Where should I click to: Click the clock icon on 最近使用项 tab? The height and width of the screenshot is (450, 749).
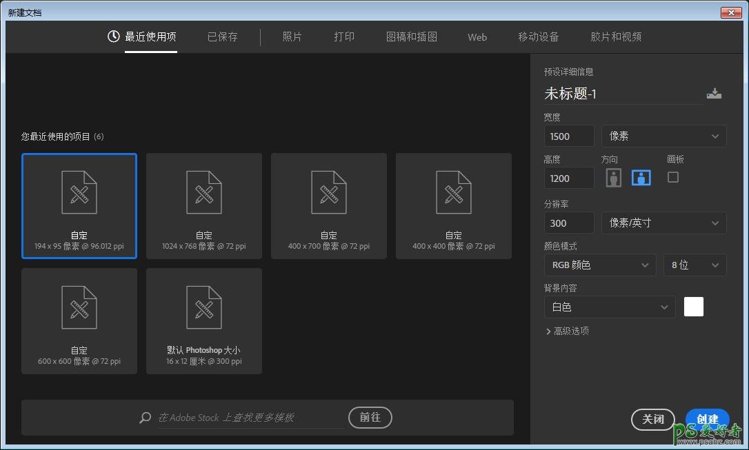point(114,37)
